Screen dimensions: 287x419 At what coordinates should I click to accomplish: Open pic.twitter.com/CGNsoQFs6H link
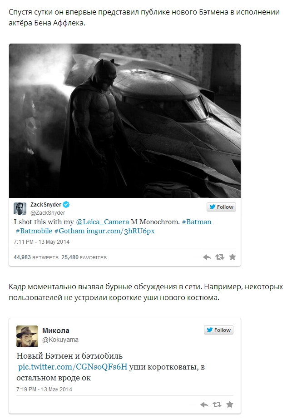click(73, 367)
